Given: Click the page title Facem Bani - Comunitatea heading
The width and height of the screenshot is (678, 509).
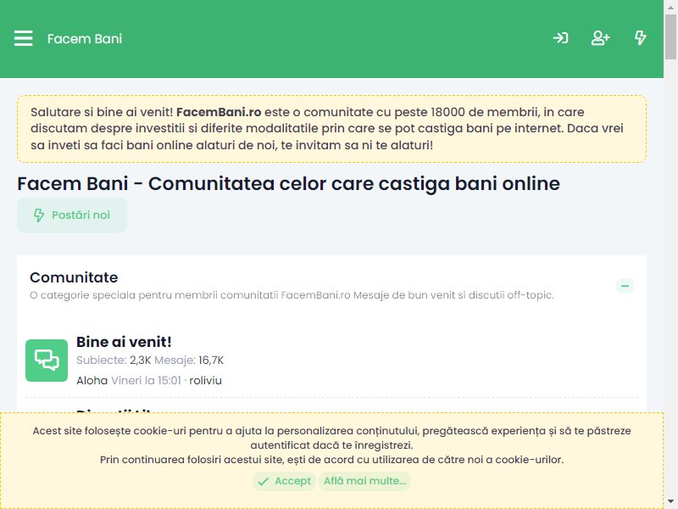Looking at the screenshot, I should tap(288, 183).
